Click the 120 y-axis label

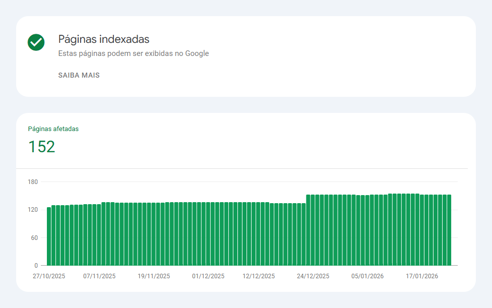point(33,210)
